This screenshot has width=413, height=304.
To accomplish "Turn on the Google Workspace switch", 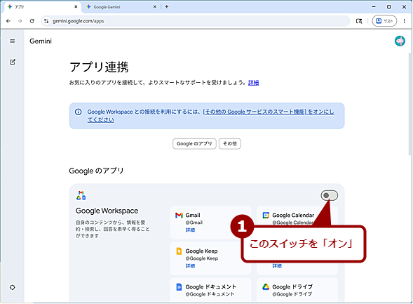I will [330, 195].
